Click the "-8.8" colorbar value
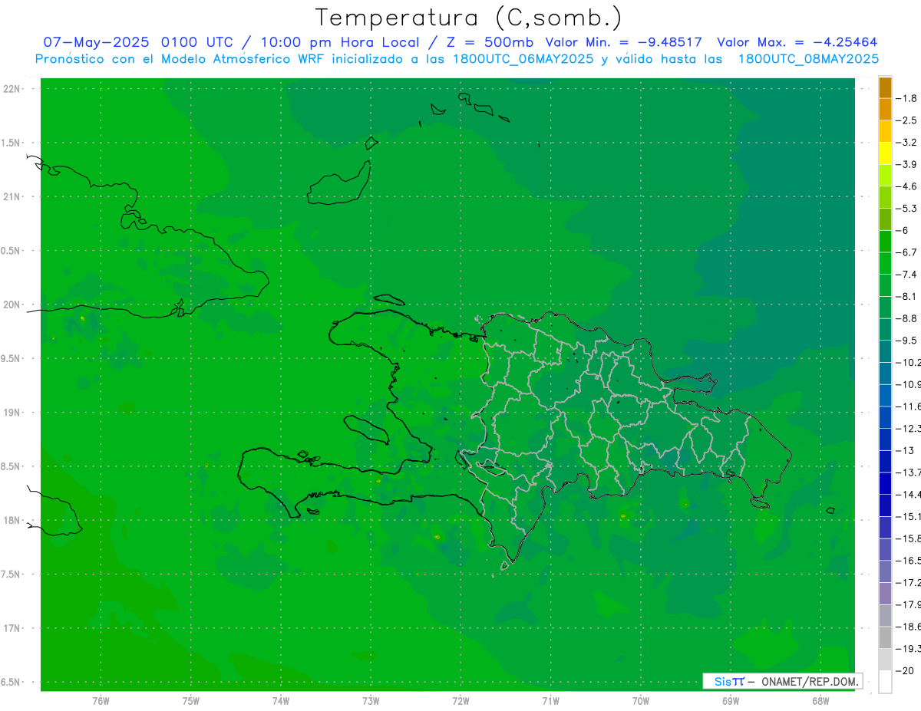921x711 pixels. (x=906, y=318)
